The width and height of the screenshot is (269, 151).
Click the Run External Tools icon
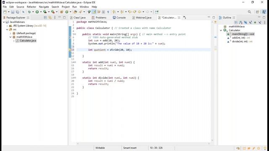pos(53,12)
